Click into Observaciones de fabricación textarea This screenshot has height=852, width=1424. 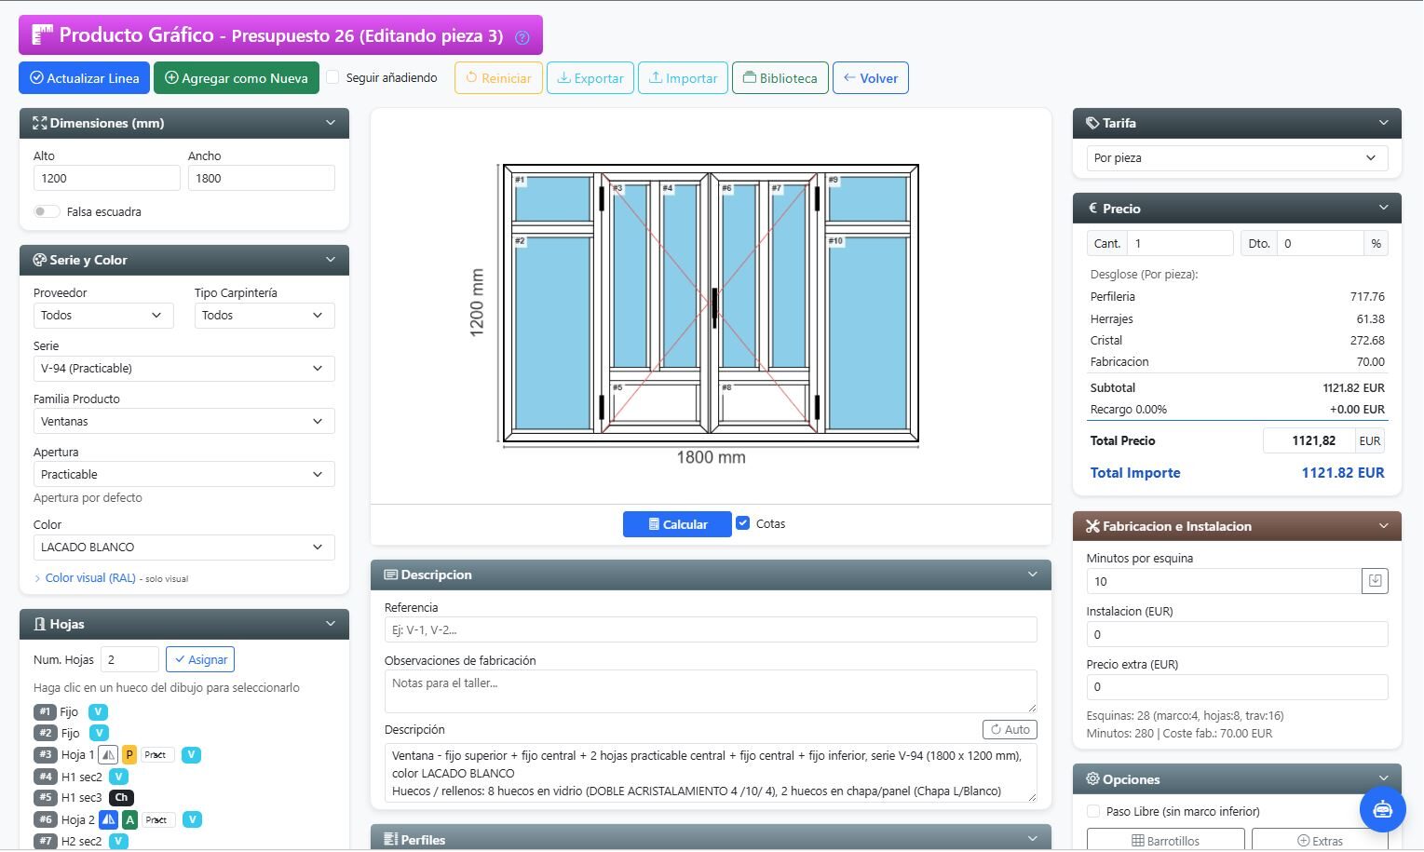(x=711, y=692)
